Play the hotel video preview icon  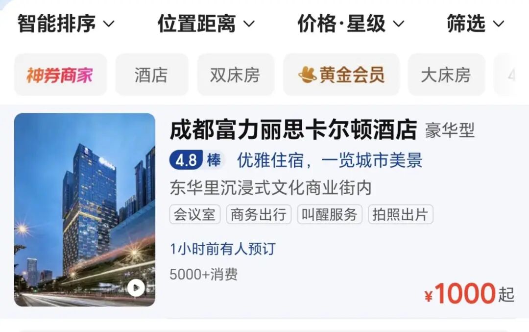coord(136,288)
